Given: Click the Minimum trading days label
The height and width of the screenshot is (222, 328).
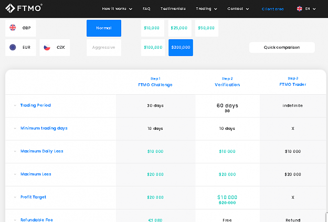Looking at the screenshot, I should pyautogui.click(x=44, y=128).
